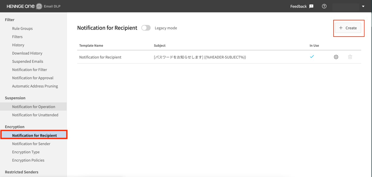Go to Automatic Address Pruning
The image size is (372, 177).
(x=35, y=86)
